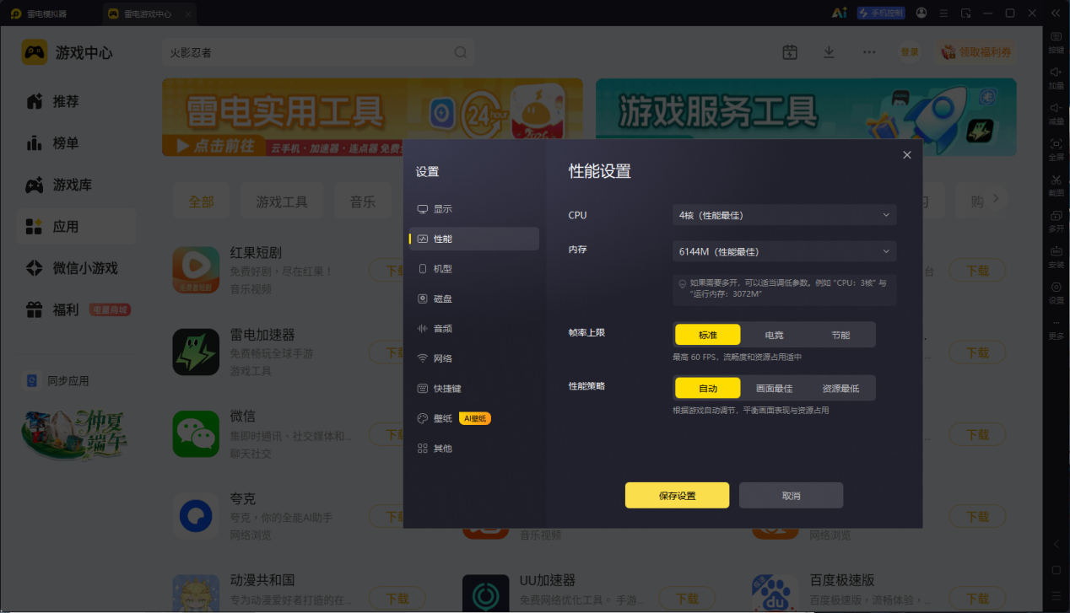Open the 多开 multi-instance tool
Screen dimensions: 1070x613
tap(1056, 221)
